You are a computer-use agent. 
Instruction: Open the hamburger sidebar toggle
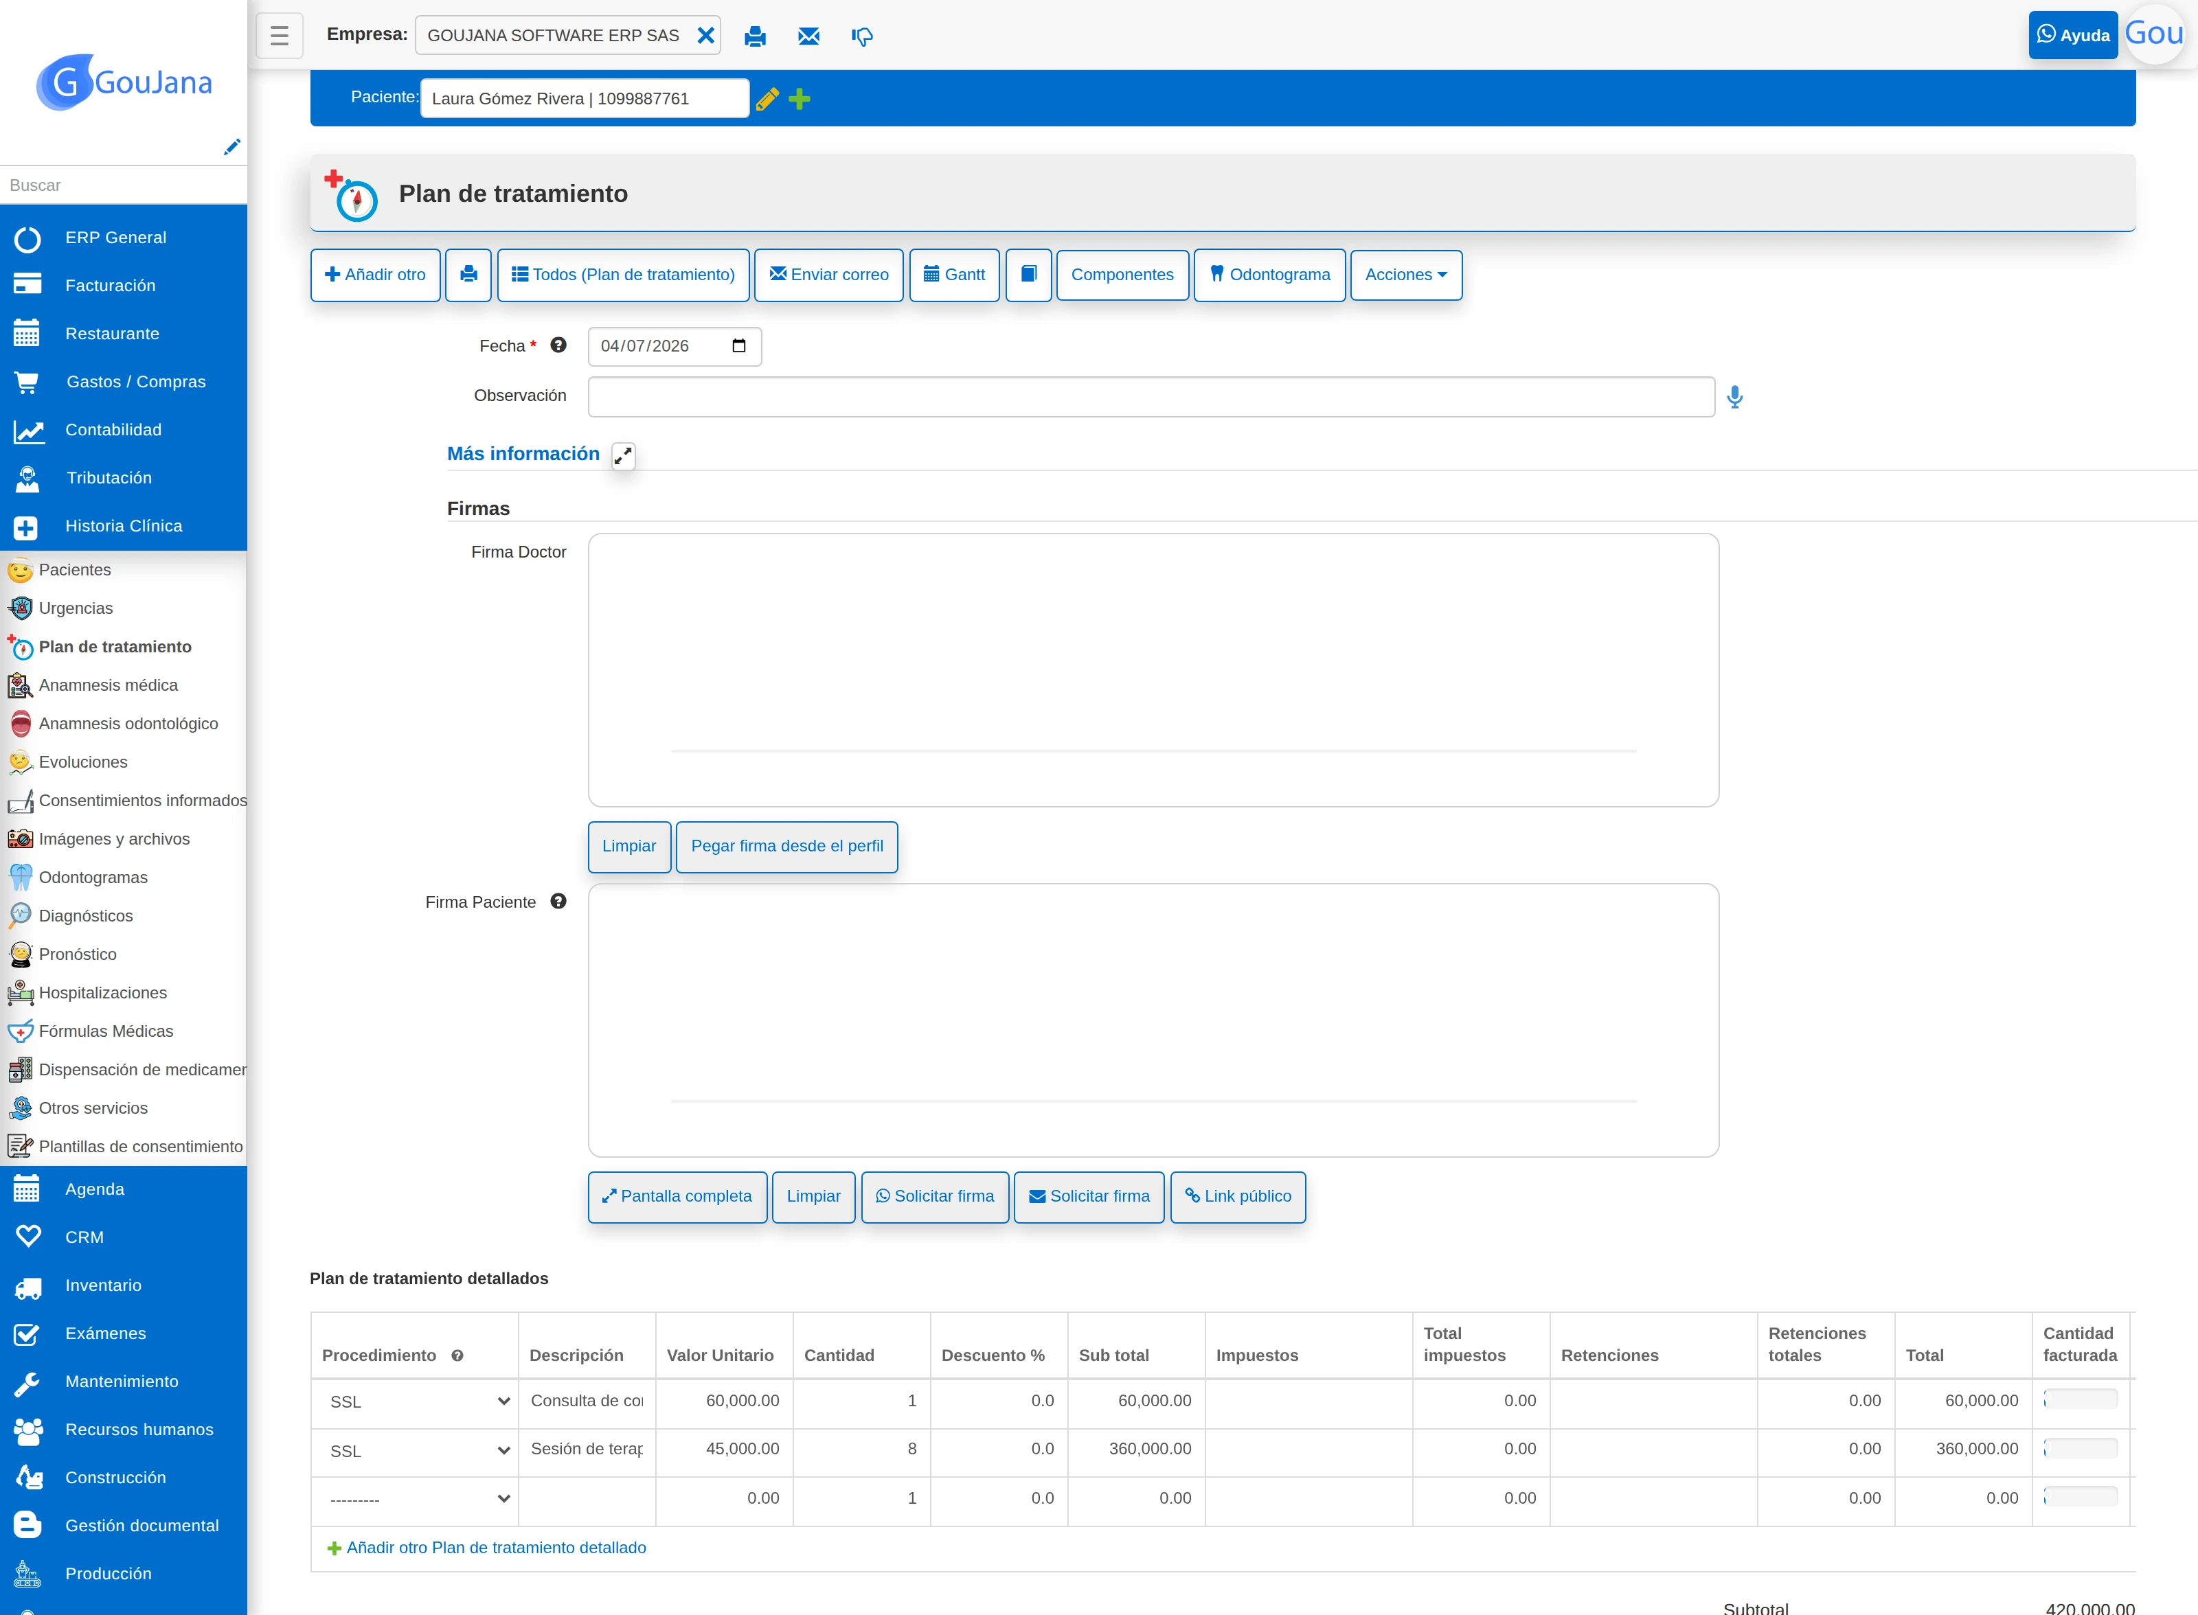pyautogui.click(x=280, y=36)
